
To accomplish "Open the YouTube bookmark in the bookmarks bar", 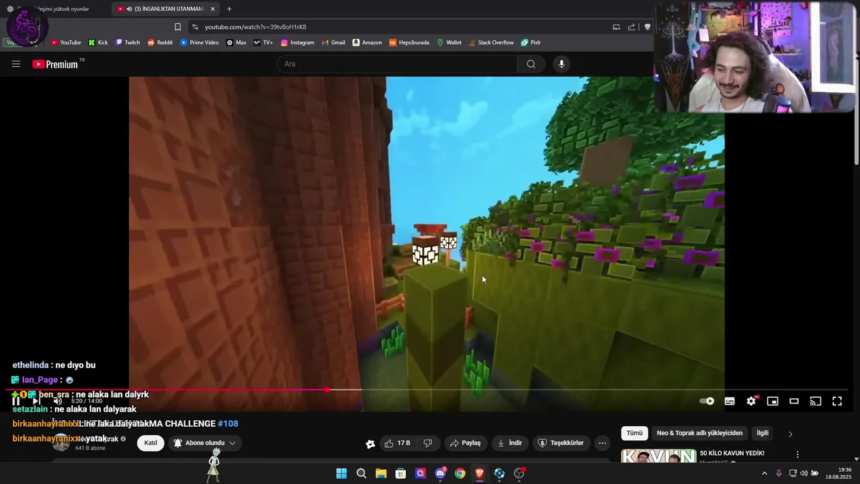I will [x=66, y=42].
